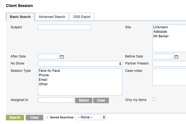This screenshot has width=186, height=124.
Task: Tick the Only my items checkbox
Action: pyautogui.click(x=154, y=99)
